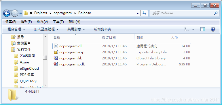Open 我的圖片 in the navigation pane
This screenshot has height=105, width=222.
[x=24, y=43]
